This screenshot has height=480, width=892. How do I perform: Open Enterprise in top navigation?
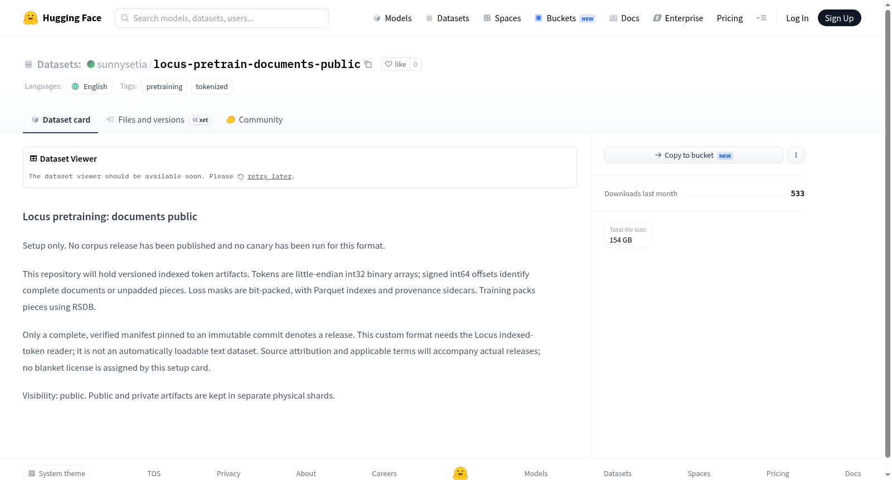(x=678, y=18)
